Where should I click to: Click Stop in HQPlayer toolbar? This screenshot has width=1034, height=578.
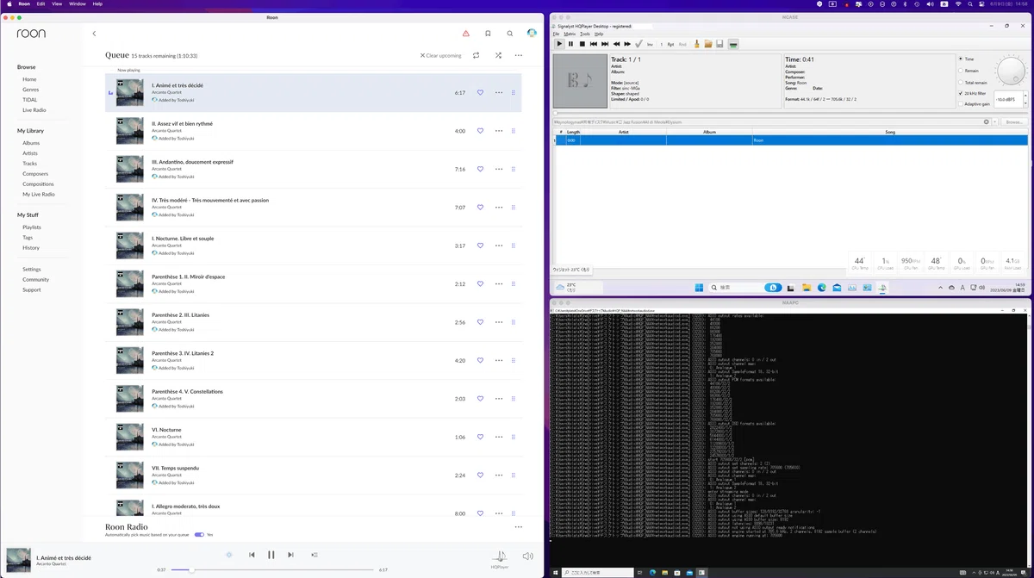point(582,44)
